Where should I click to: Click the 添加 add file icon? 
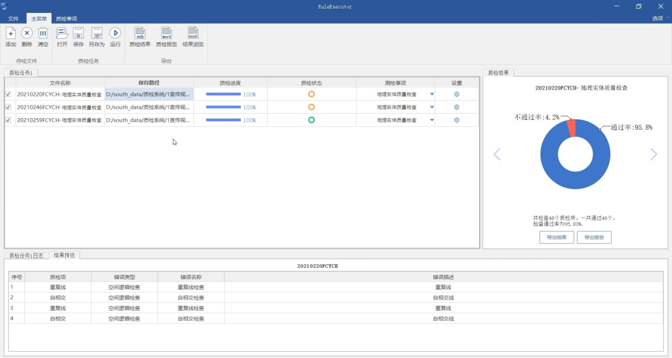coord(11,34)
